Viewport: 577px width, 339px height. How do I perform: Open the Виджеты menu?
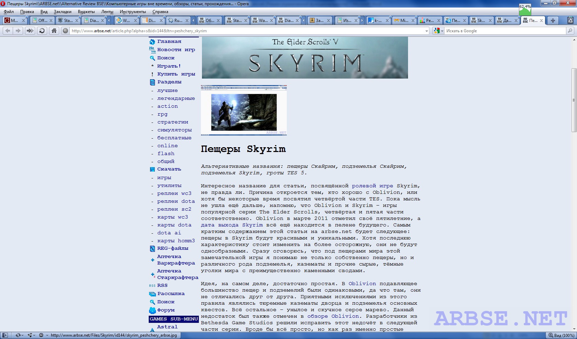pyautogui.click(x=86, y=12)
